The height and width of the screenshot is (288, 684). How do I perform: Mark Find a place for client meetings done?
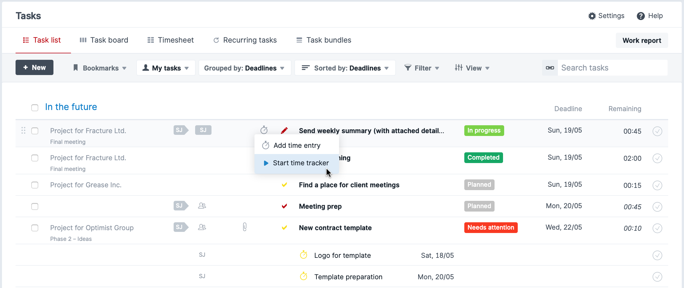coord(657,185)
